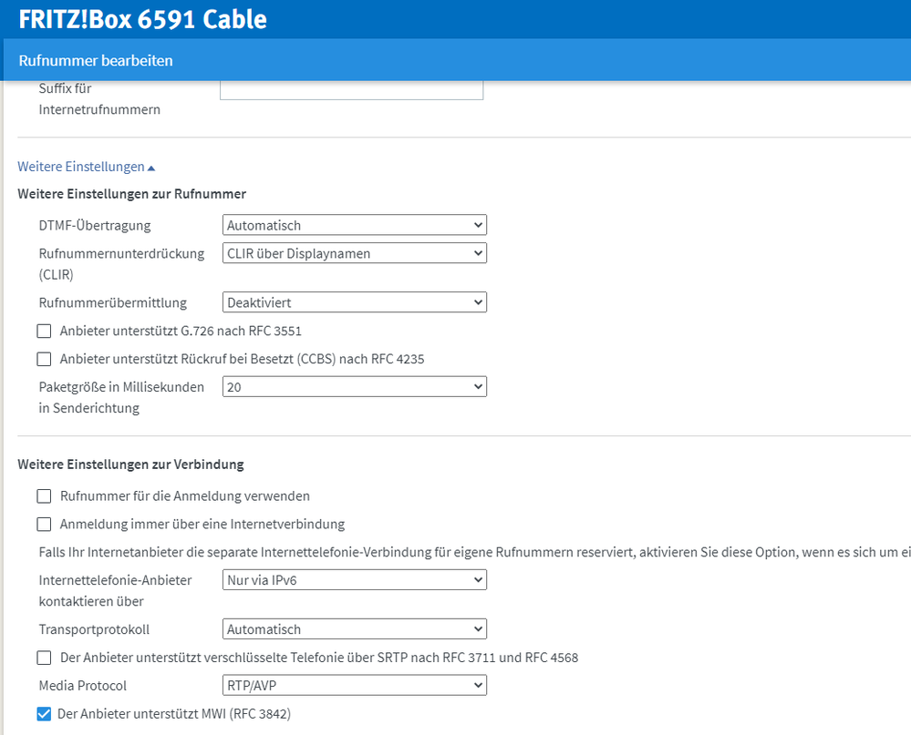
Task: Click the Suffix für Internetrufnummern input field
Action: click(x=351, y=87)
